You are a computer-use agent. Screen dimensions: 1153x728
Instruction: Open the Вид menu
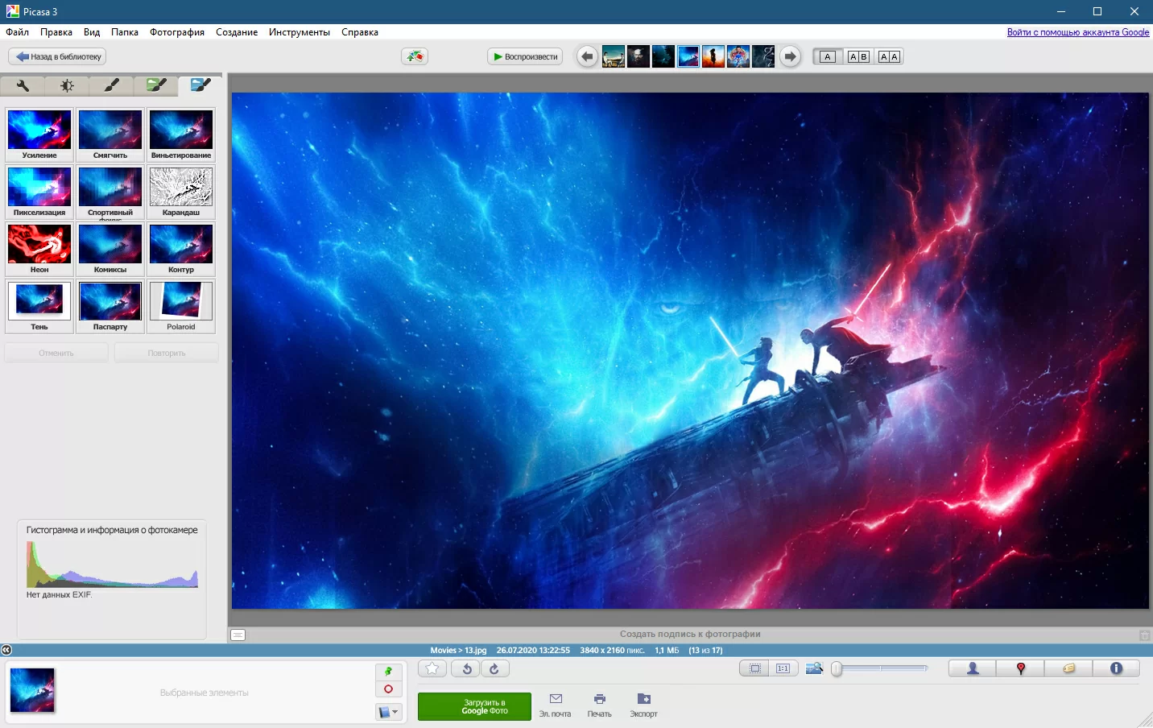pyautogui.click(x=92, y=32)
